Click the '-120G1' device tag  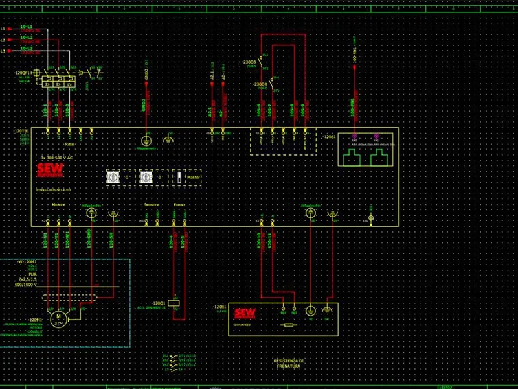(328, 137)
